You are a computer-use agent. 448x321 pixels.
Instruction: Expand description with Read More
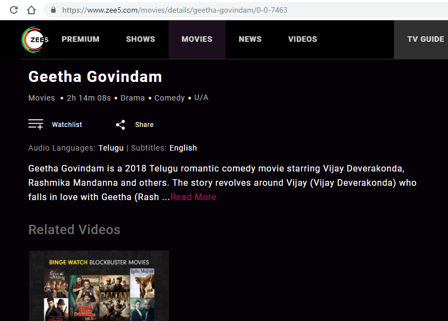[x=193, y=197]
